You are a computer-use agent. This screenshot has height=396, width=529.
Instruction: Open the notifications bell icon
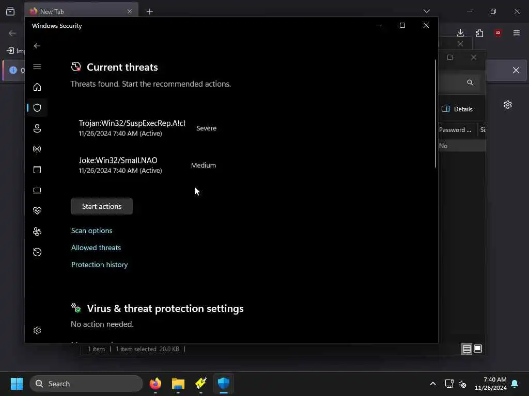515,384
